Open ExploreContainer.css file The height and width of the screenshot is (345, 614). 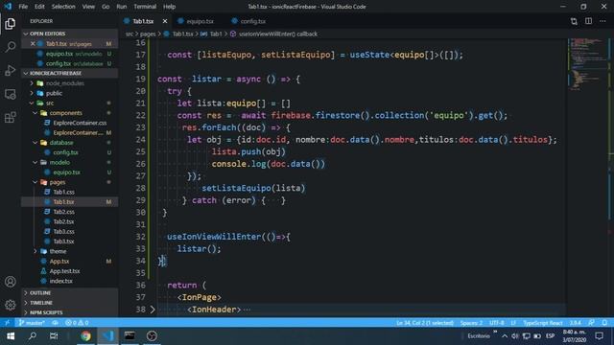(x=80, y=123)
